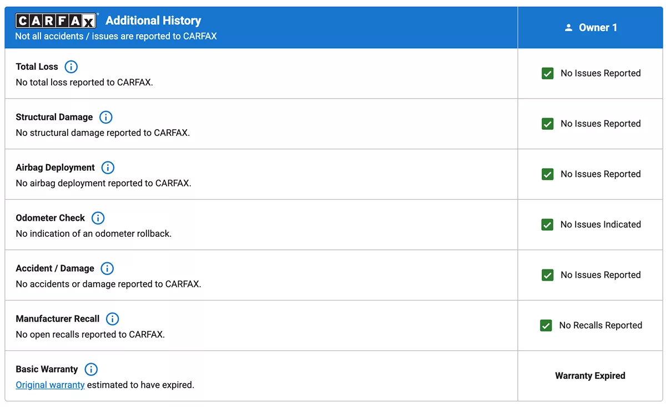Click the Owner 1 person icon
The image size is (666, 407).
click(x=568, y=28)
